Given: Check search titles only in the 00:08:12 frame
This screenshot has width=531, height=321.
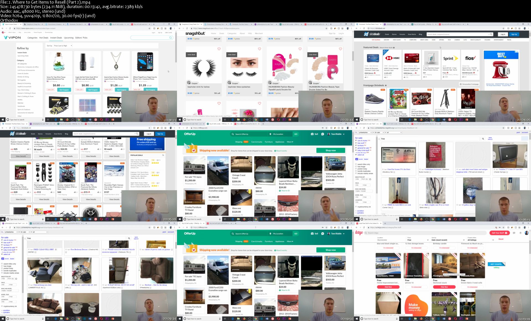Looking at the screenshot, I should [356, 164].
